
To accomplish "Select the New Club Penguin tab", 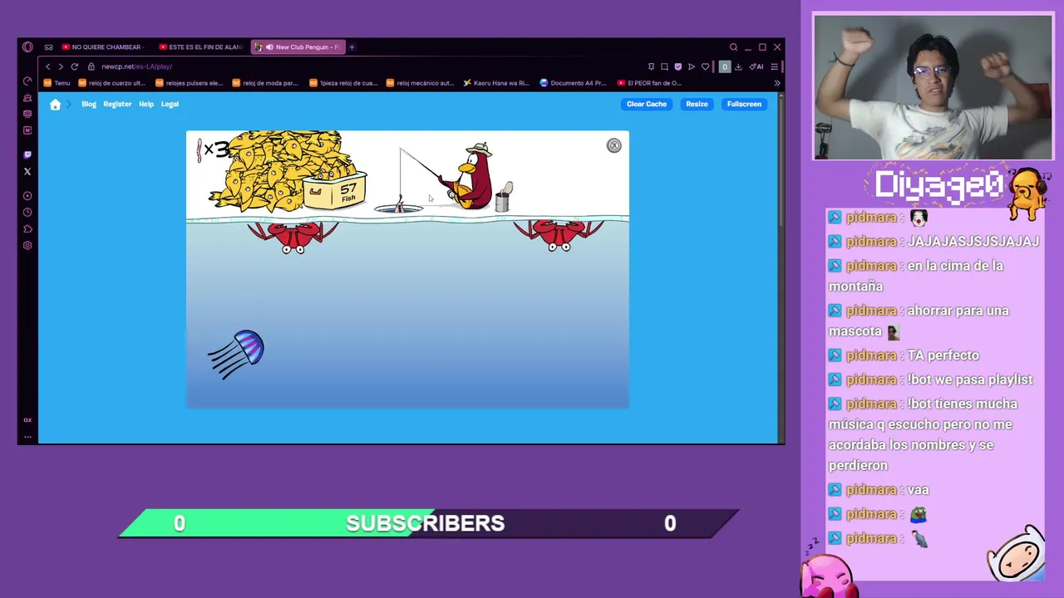I will coord(298,47).
